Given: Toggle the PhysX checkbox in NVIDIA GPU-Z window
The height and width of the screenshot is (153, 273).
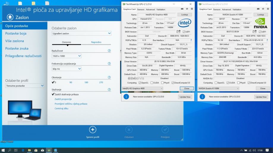Looking at the screenshot, I should tap(238, 83).
